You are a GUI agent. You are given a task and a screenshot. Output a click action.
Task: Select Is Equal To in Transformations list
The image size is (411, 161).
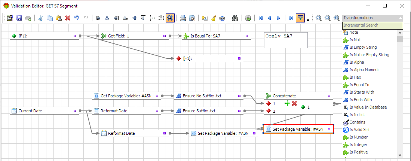(x=359, y=85)
